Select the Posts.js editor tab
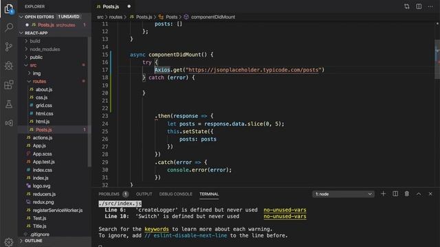 click(x=111, y=6)
